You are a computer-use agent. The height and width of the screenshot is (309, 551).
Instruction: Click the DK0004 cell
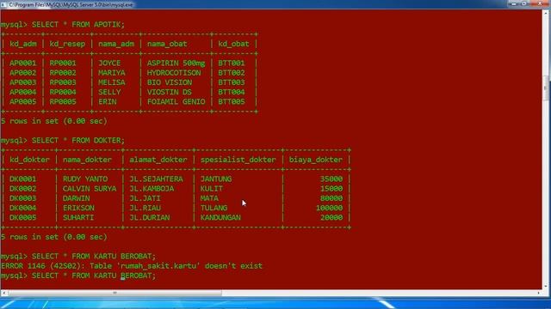point(23,208)
